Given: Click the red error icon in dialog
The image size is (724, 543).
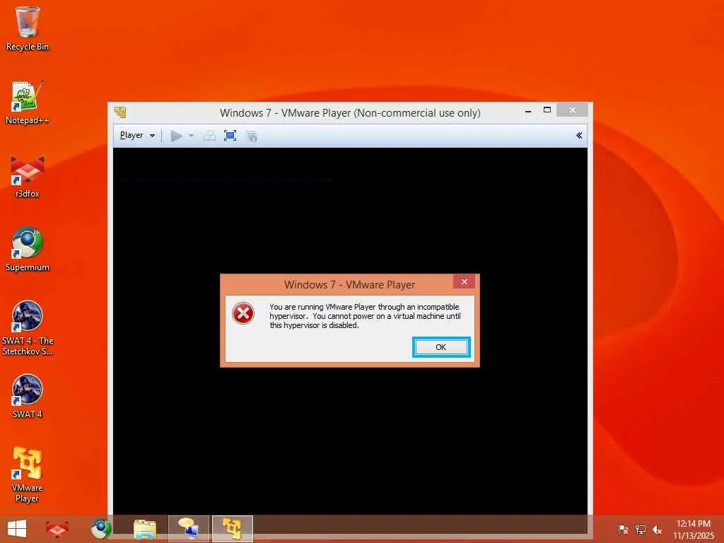Looking at the screenshot, I should (x=243, y=313).
